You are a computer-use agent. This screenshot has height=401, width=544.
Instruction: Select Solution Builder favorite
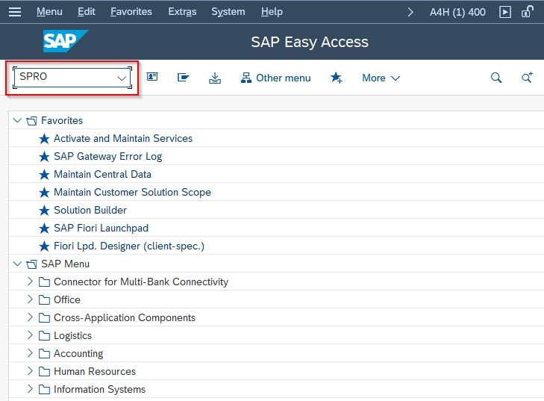tap(90, 211)
